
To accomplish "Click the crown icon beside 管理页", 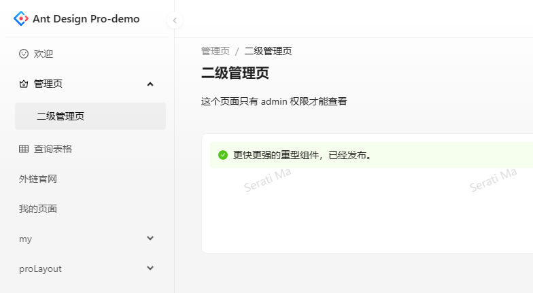I will pos(24,84).
